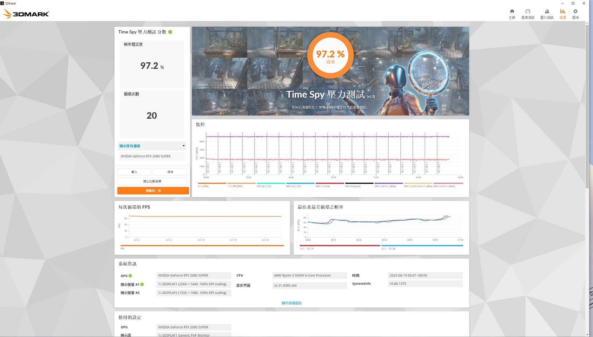The image size is (593, 337).
Task: Click the 系統資訊 section heading
Action: (x=127, y=264)
